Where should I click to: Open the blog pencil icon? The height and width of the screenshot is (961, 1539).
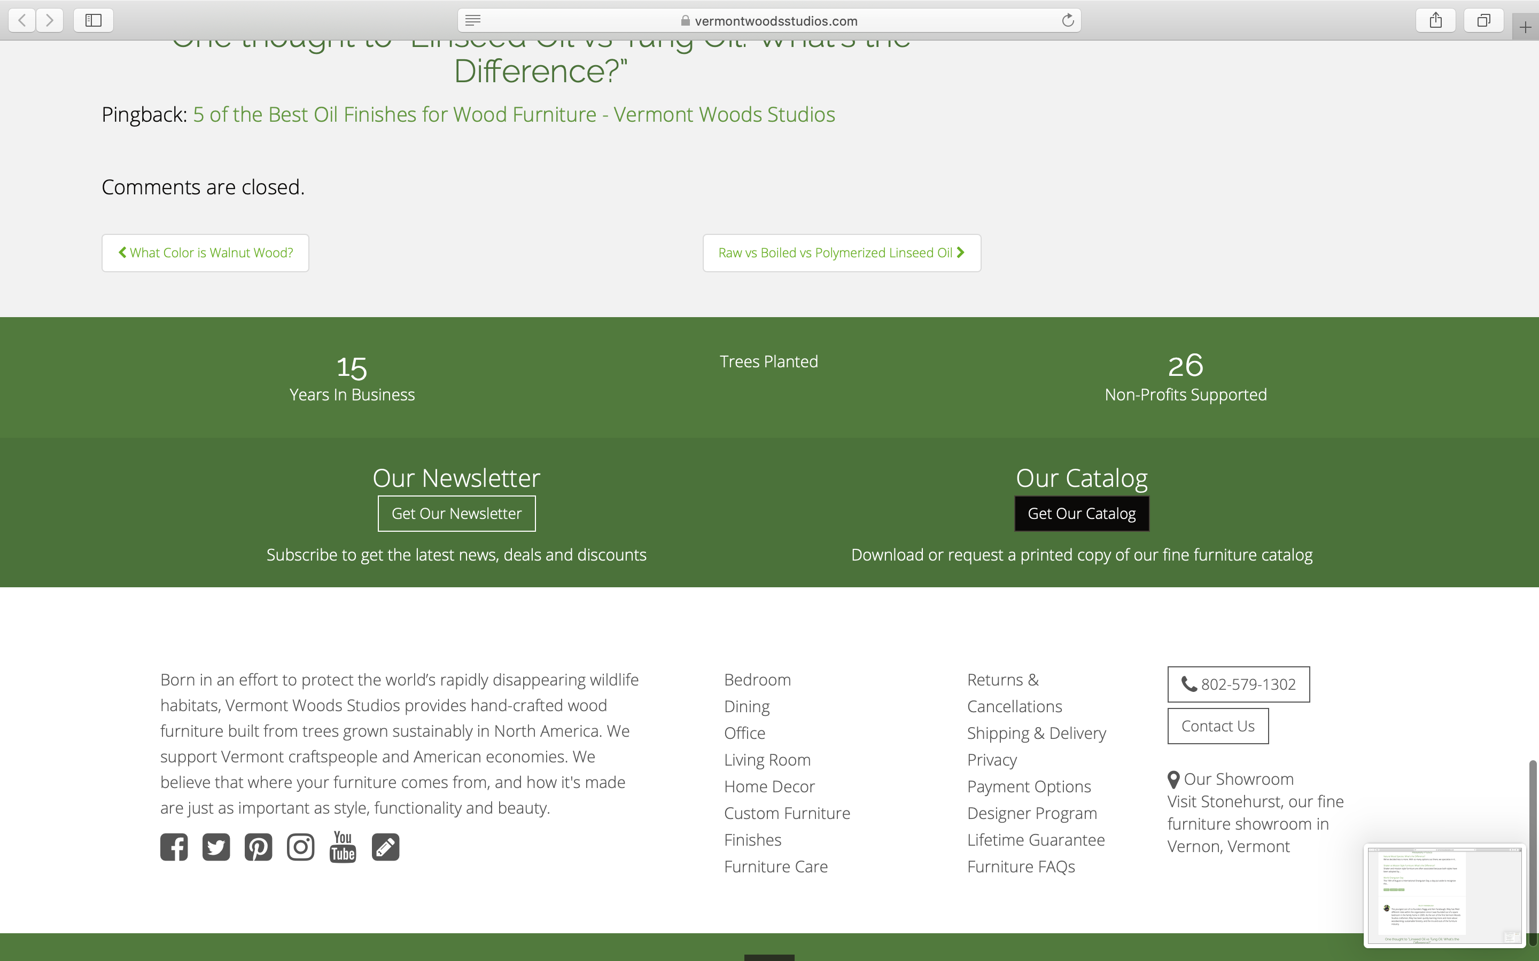pos(385,847)
